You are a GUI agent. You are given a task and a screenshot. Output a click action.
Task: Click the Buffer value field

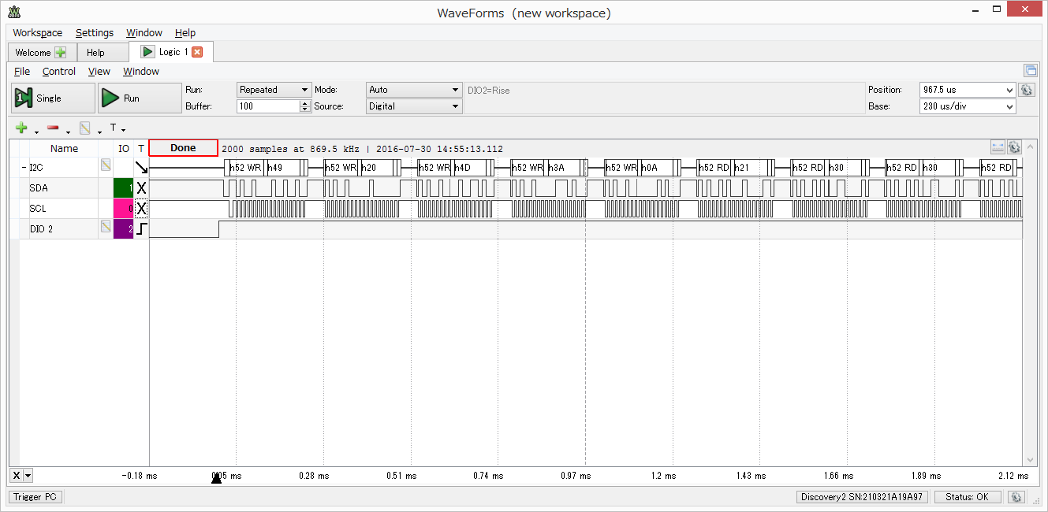[x=268, y=106]
